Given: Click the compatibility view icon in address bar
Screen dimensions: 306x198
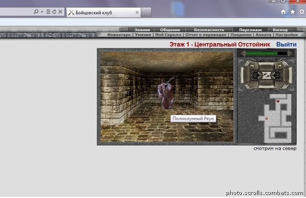Looking at the screenshot, I should point(48,12).
